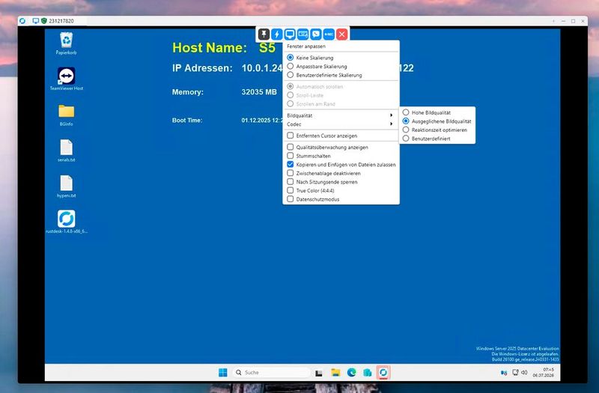Screen dimensions: 599x393
Task: Open File Explorer from the remote taskbar
Action: (335, 372)
